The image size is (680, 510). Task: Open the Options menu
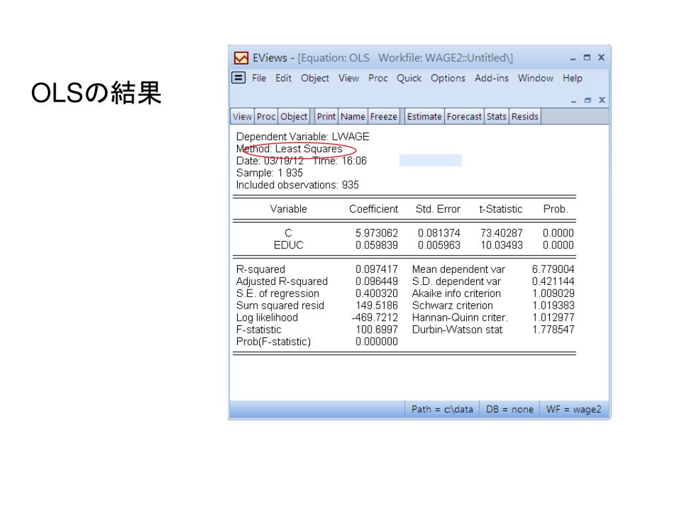click(448, 78)
